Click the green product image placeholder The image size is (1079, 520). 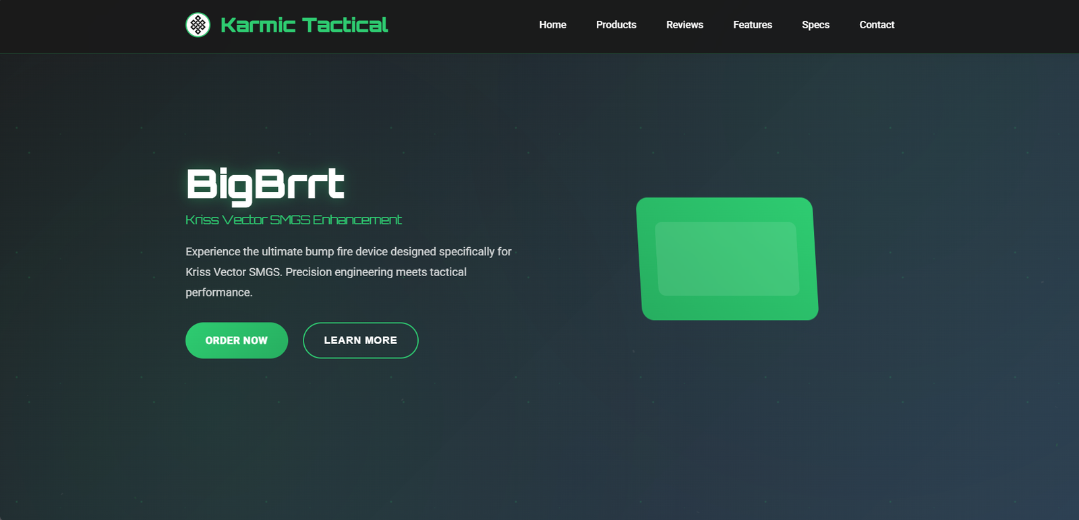(727, 259)
